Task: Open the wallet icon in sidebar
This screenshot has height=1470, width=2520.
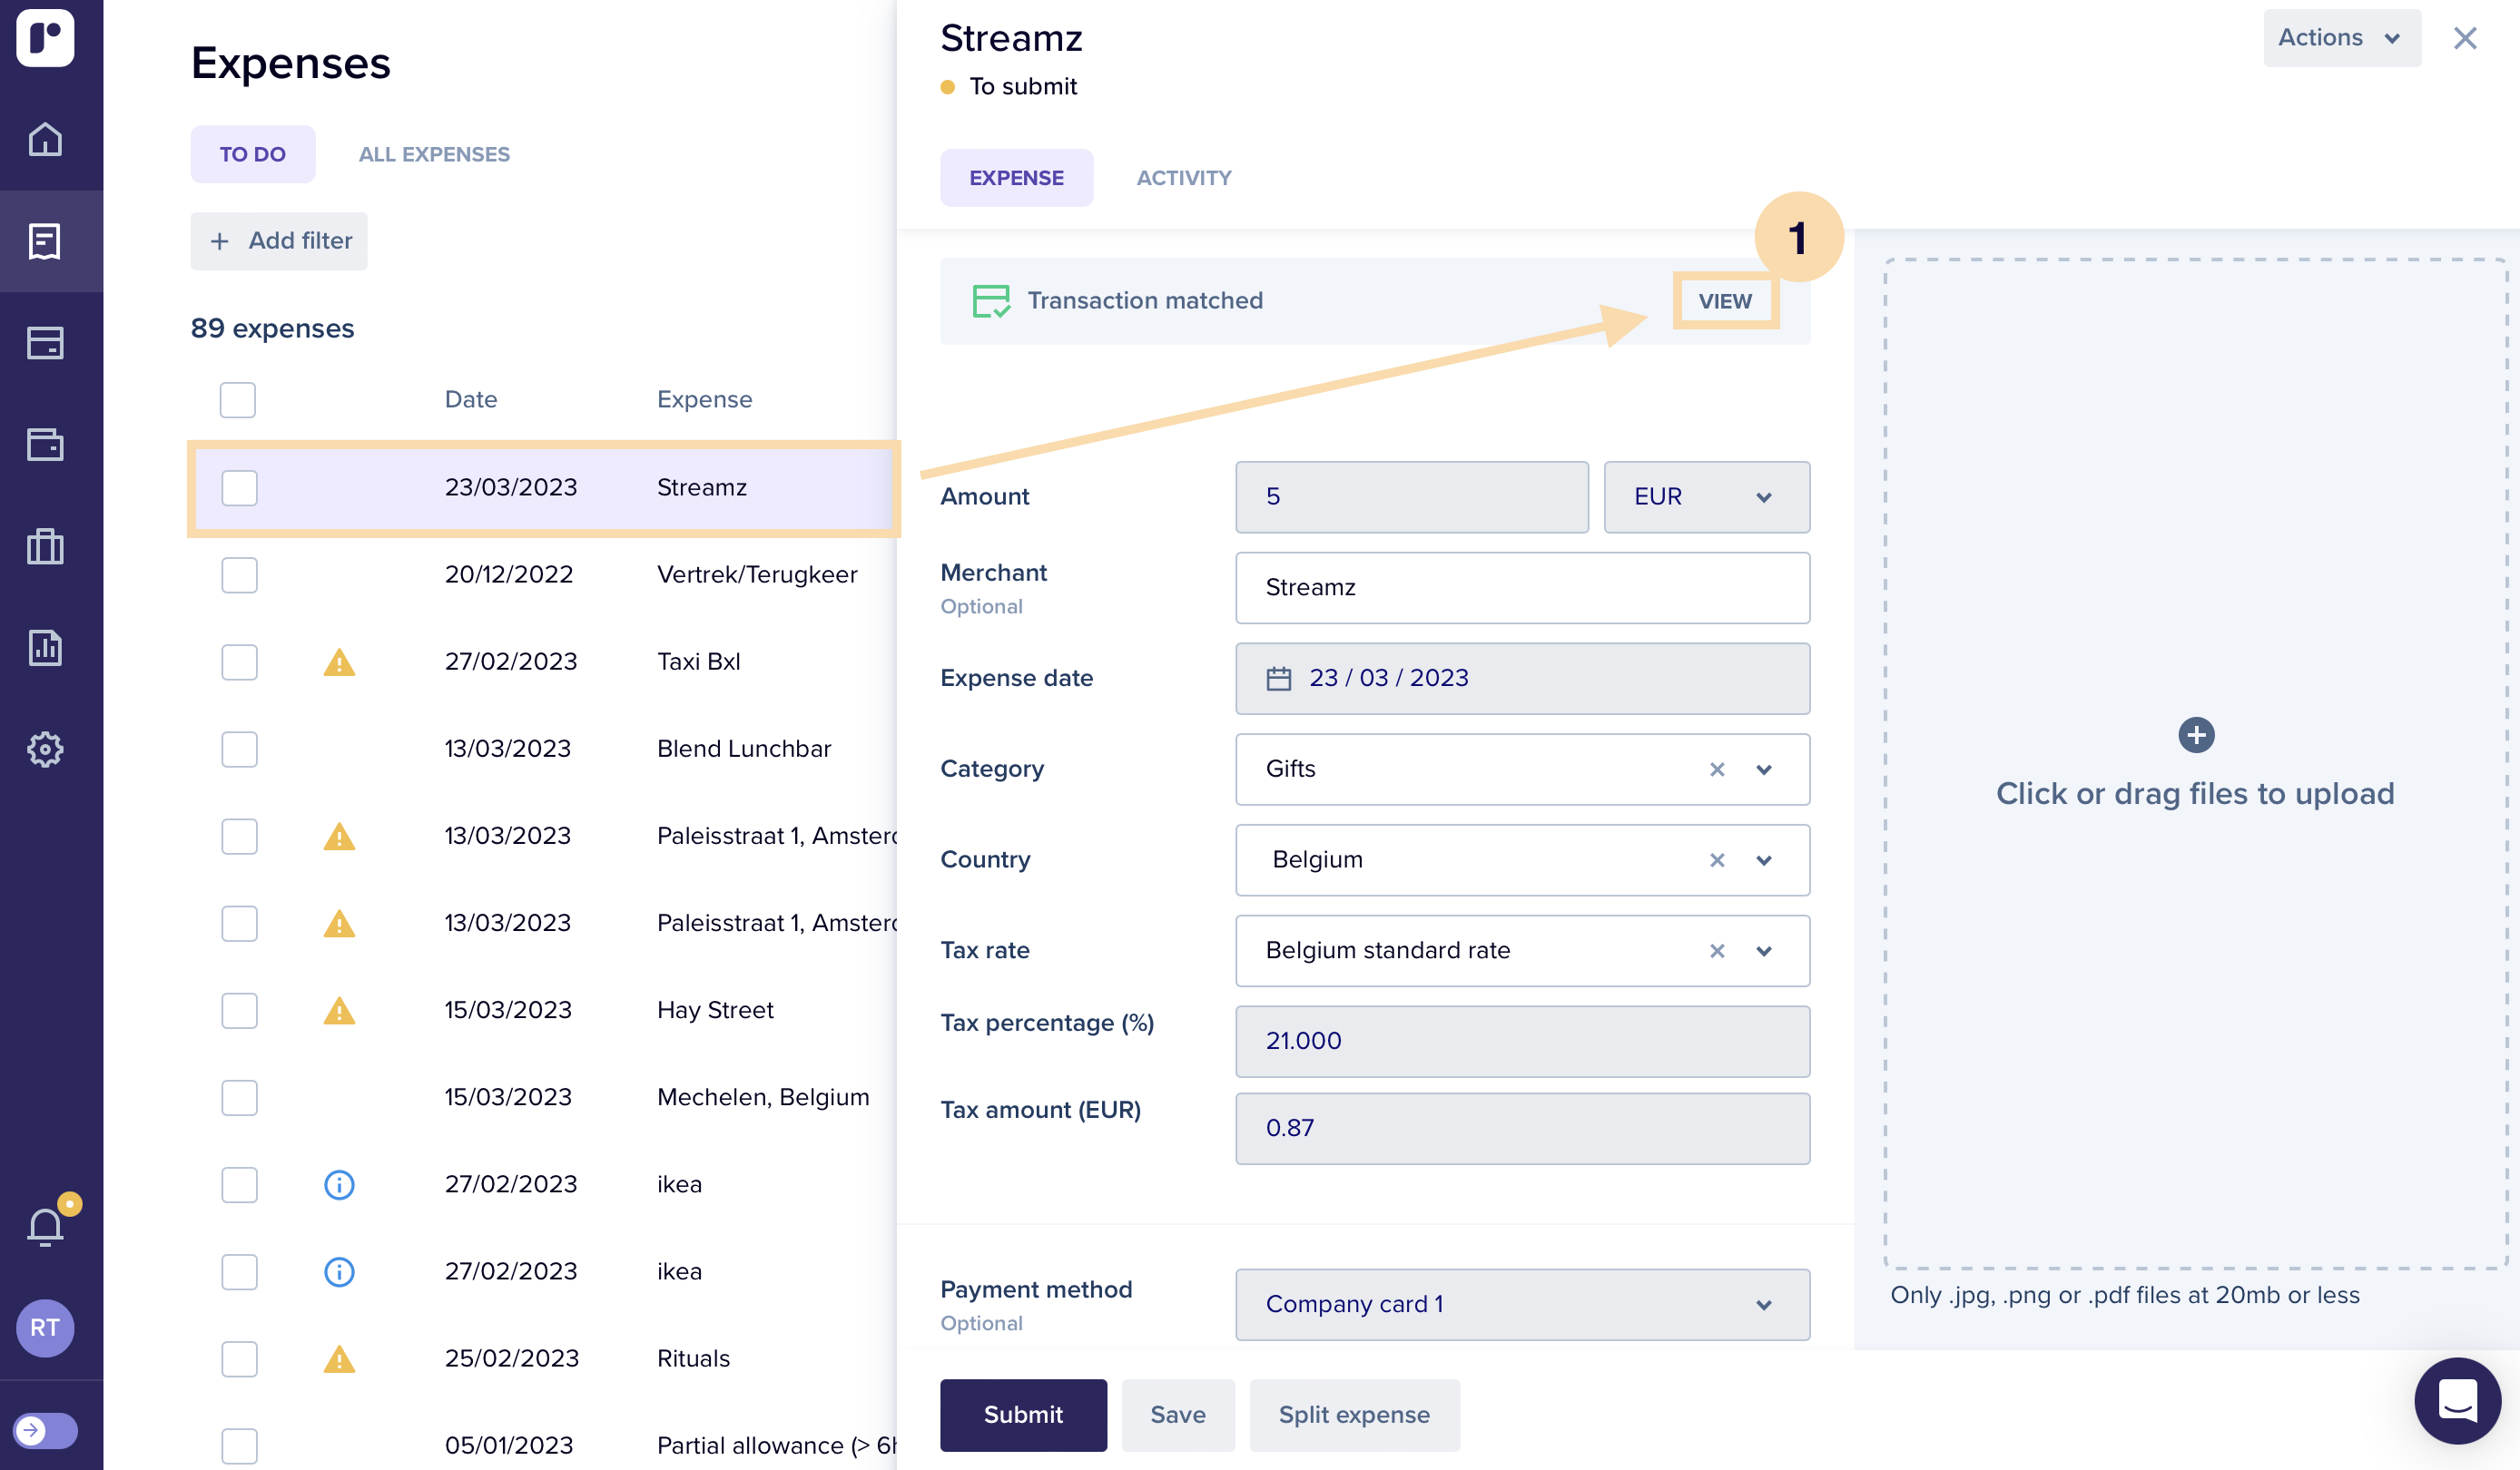Action: tap(45, 444)
